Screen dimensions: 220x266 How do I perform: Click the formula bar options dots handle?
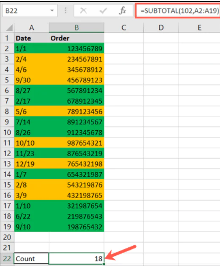[66, 11]
